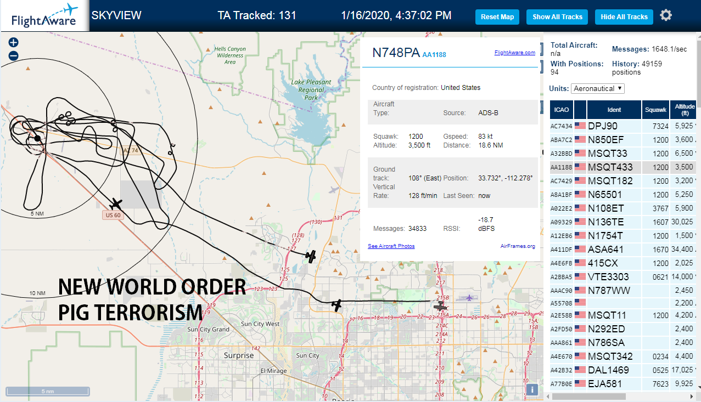Select the purple aircraft near exit 131

334,190
